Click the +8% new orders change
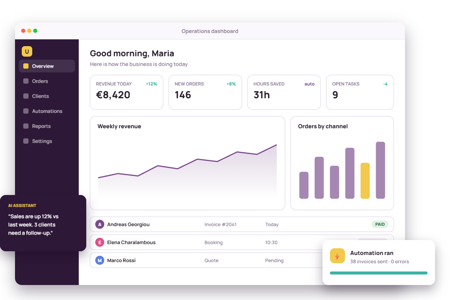Screen dimensions: 450x300 [231, 84]
